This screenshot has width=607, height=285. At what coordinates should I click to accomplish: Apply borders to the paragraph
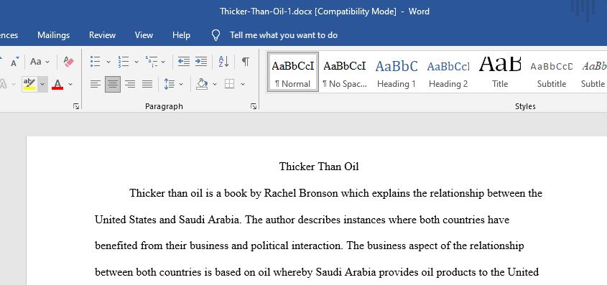click(230, 84)
